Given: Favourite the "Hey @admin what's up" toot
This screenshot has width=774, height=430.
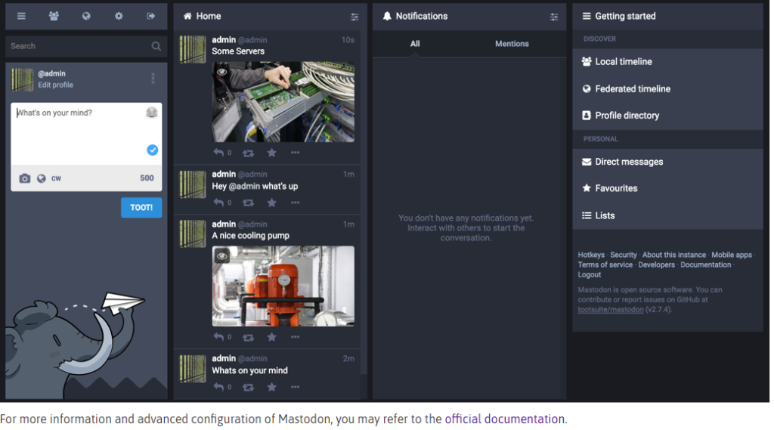Looking at the screenshot, I should (271, 203).
